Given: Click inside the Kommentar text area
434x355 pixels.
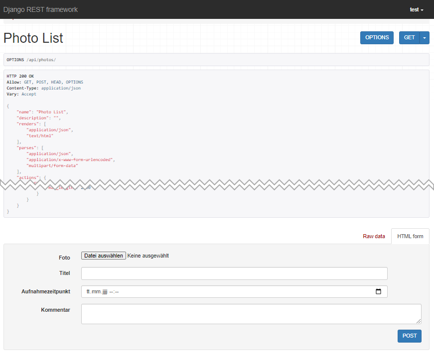Looking at the screenshot, I should (x=251, y=314).
